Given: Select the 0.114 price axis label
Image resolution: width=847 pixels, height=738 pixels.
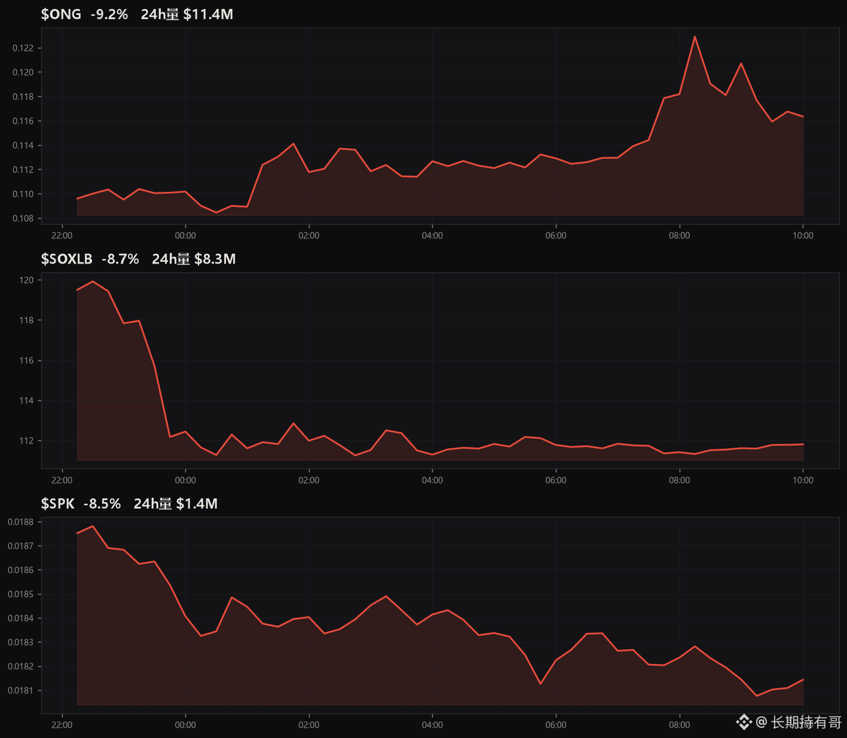Looking at the screenshot, I should point(23,145).
